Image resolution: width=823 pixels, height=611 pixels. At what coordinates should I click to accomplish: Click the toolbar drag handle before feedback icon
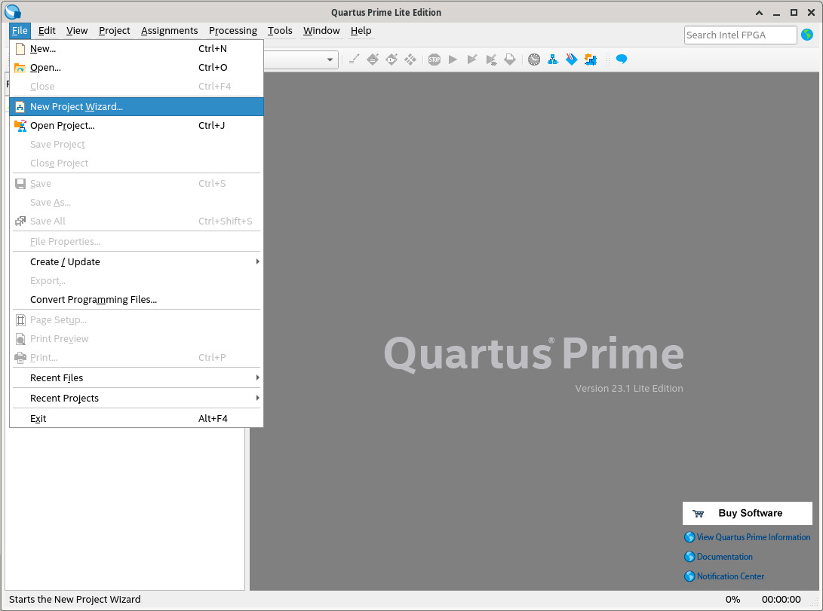pyautogui.click(x=608, y=60)
